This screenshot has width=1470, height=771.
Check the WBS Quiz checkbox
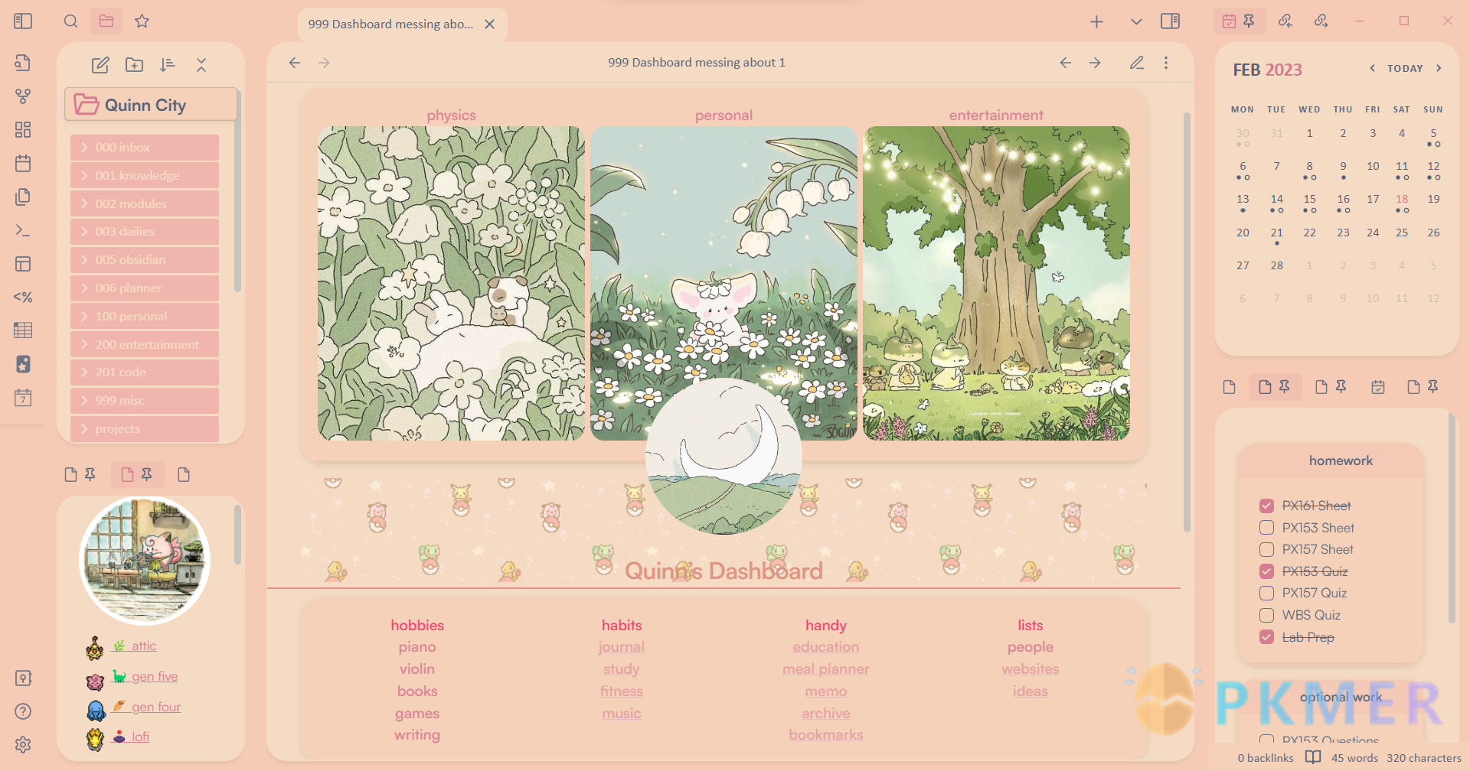click(x=1266, y=615)
